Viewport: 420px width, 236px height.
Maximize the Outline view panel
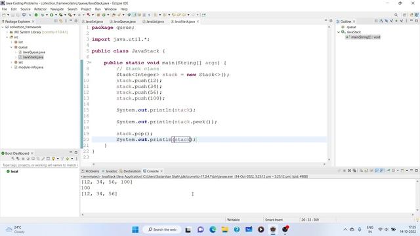(417, 20)
